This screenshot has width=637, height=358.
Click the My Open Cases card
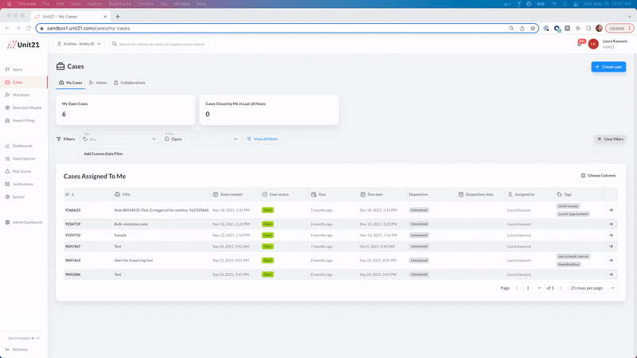point(125,110)
